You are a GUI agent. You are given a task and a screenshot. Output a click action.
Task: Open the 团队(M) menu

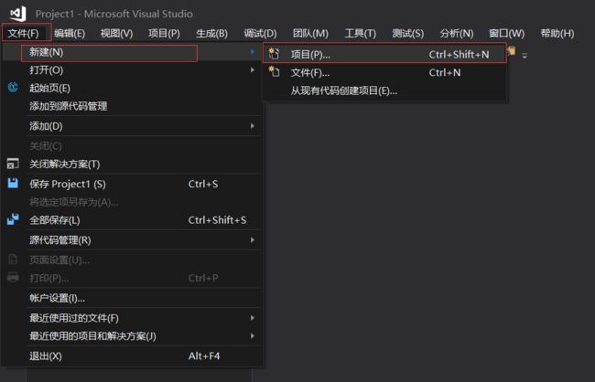310,33
